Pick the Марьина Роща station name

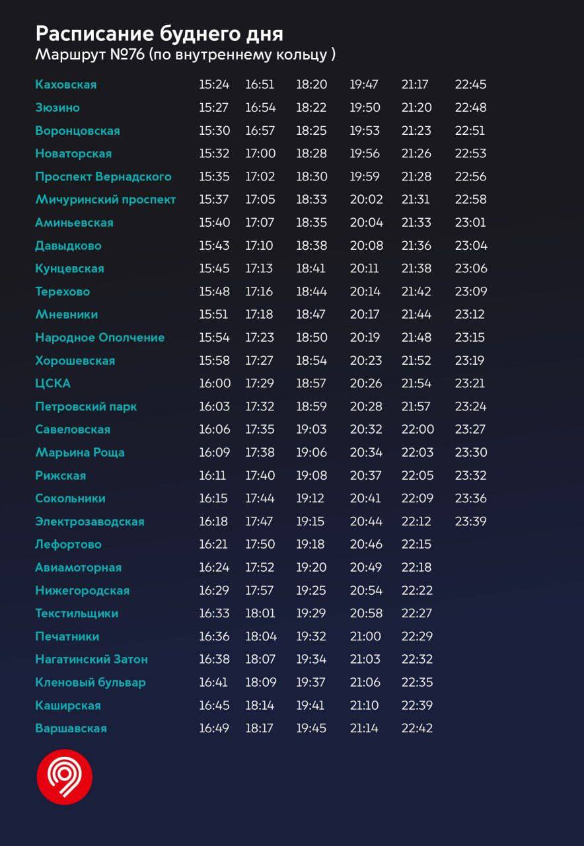point(79,453)
